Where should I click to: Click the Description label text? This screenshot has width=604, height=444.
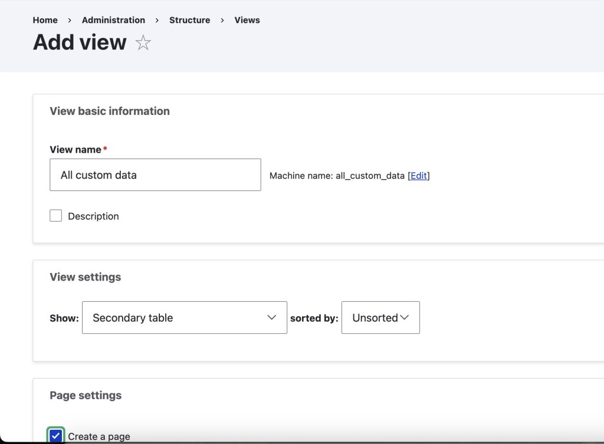click(94, 216)
